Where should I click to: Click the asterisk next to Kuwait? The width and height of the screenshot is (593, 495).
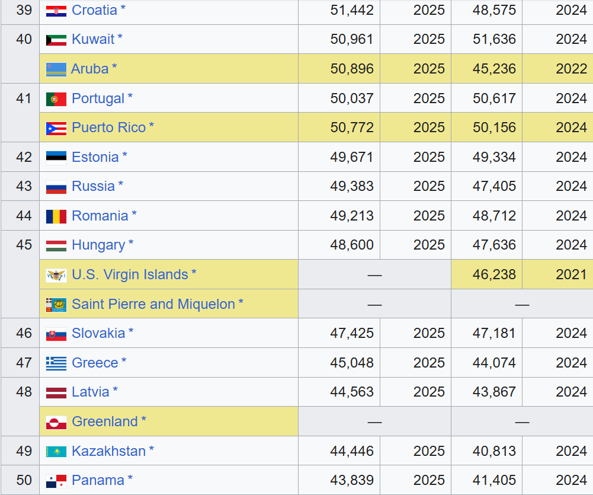[x=120, y=39]
